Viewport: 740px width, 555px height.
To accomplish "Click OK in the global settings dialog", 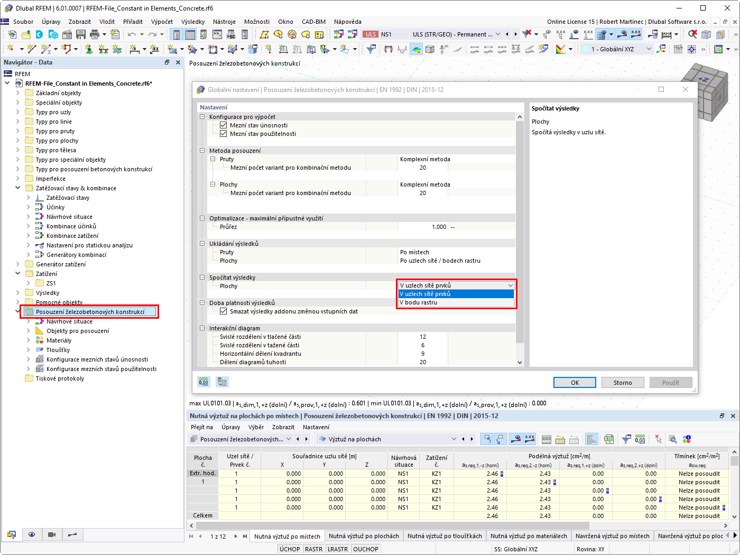I will [575, 383].
